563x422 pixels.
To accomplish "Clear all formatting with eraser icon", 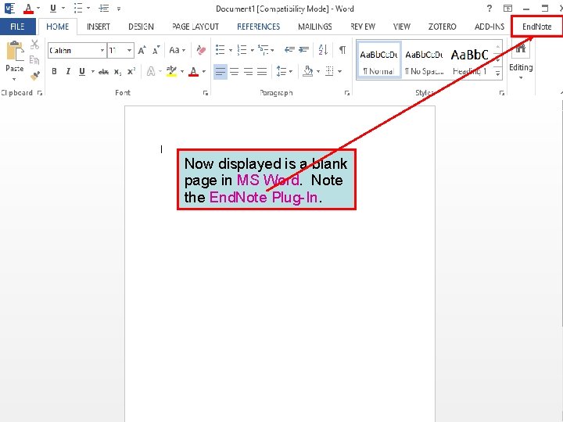I will [x=201, y=50].
